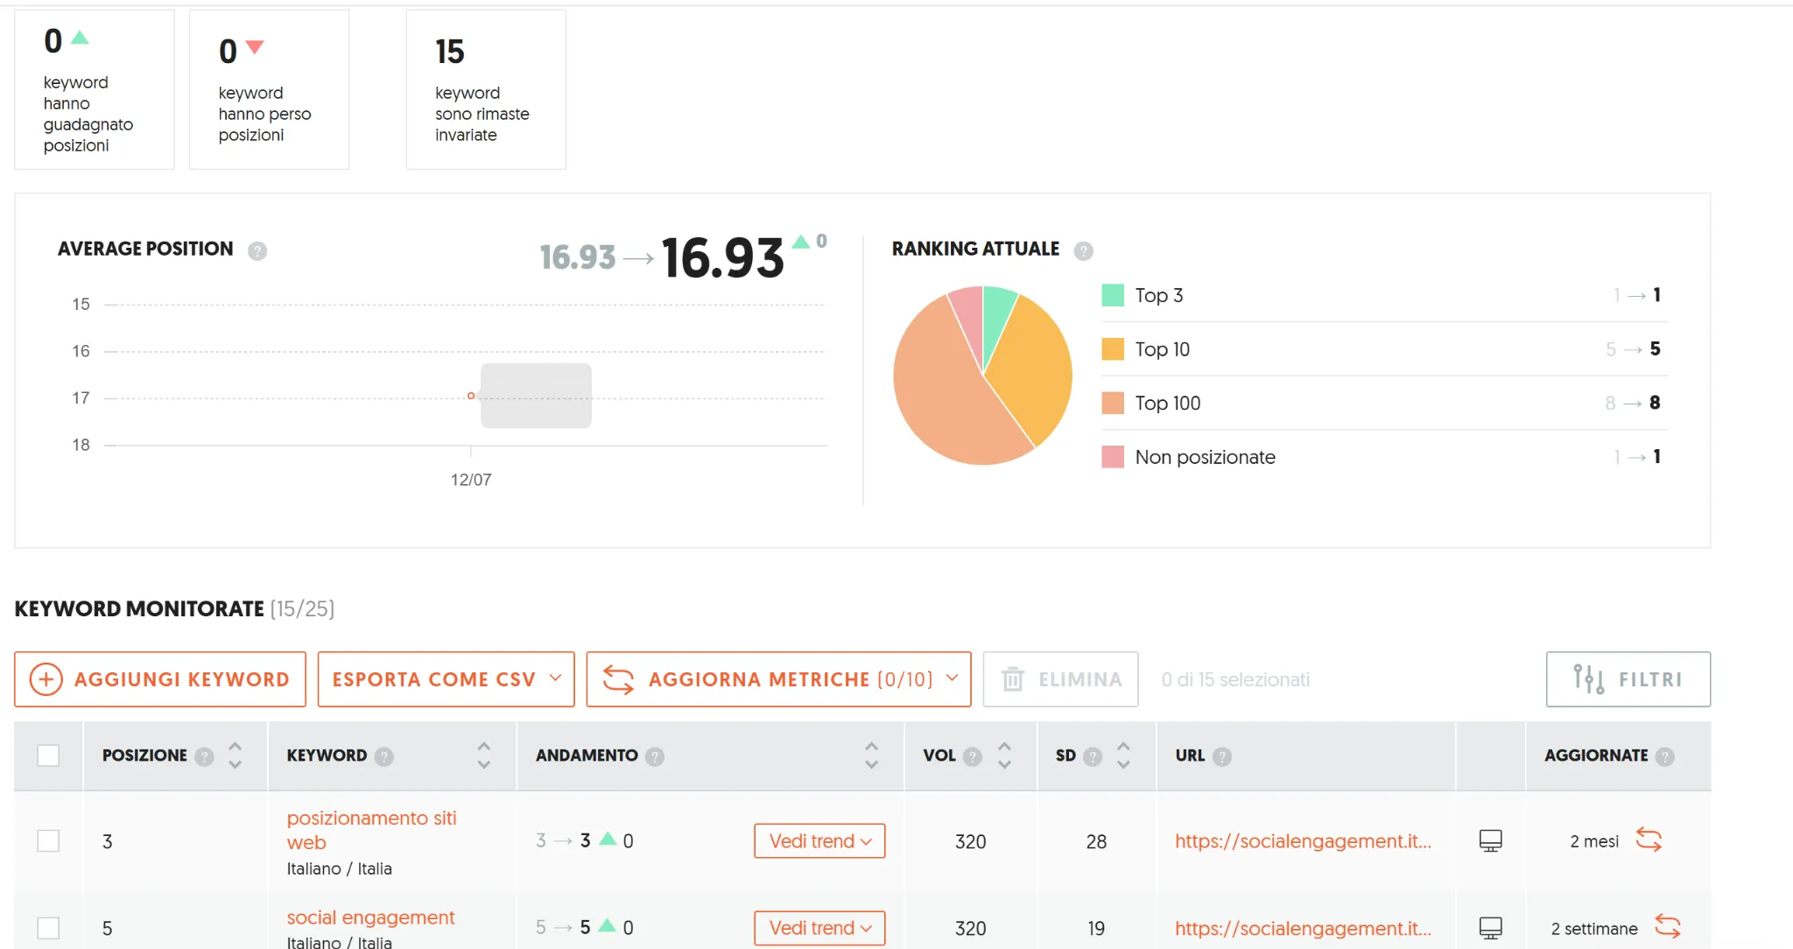Open the Filtri filter panel
Image resolution: width=1793 pixels, height=949 pixels.
pos(1628,679)
